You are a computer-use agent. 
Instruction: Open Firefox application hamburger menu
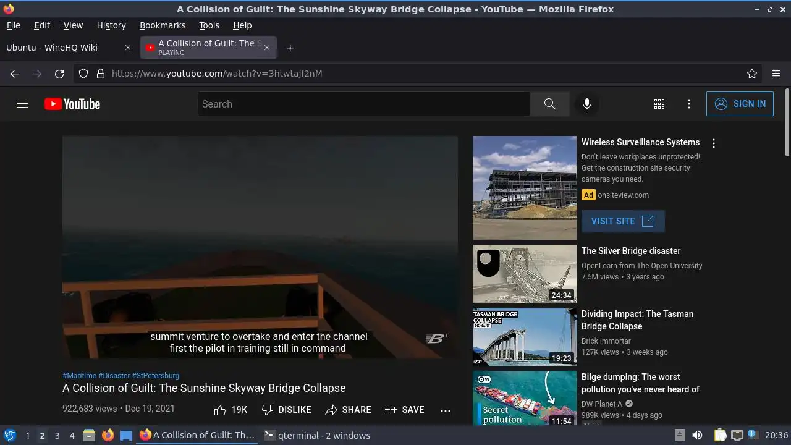776,74
